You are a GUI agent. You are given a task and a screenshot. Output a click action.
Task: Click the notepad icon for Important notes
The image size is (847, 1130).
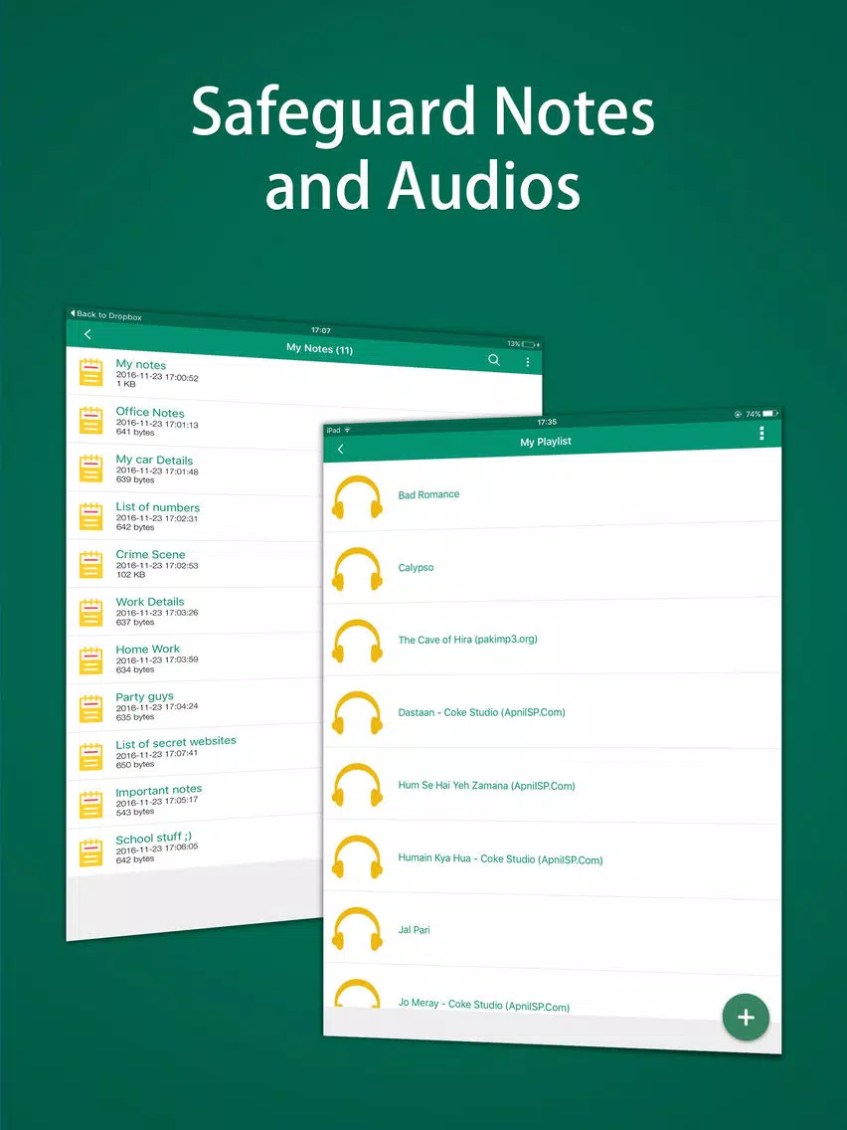90,805
